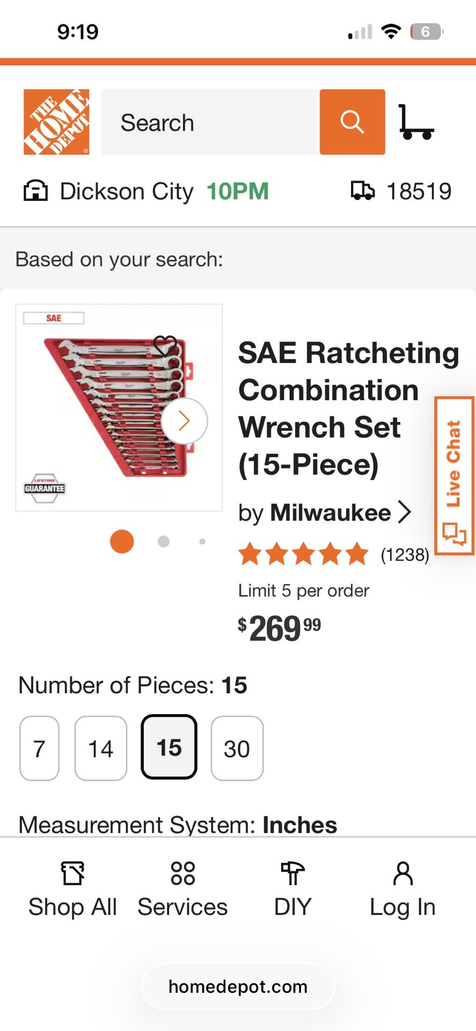The image size is (476, 1031).
Task: Tap the delivery truck icon
Action: [x=362, y=191]
